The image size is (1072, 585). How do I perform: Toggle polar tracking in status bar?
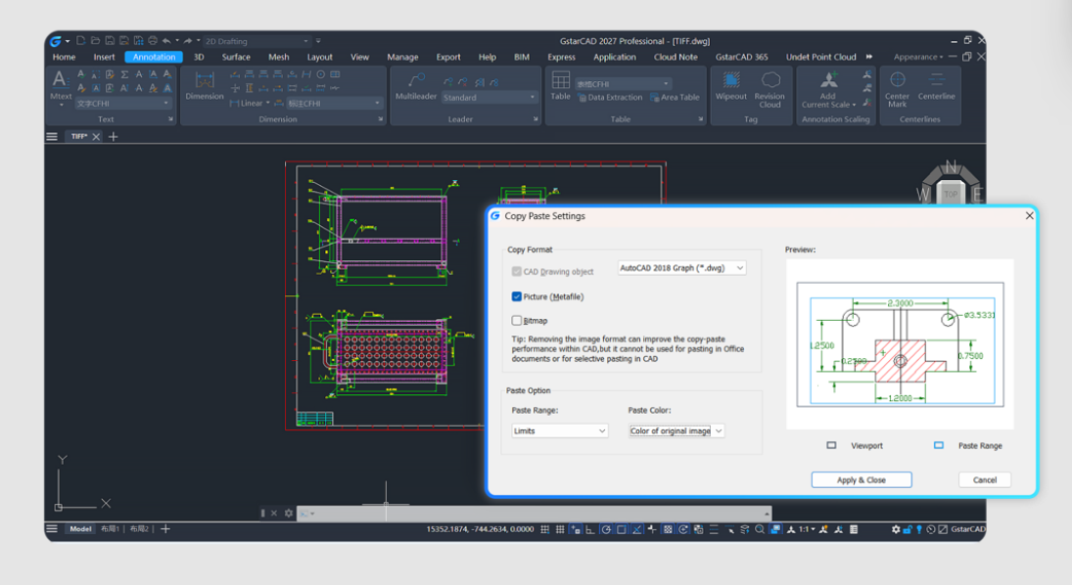(x=606, y=529)
